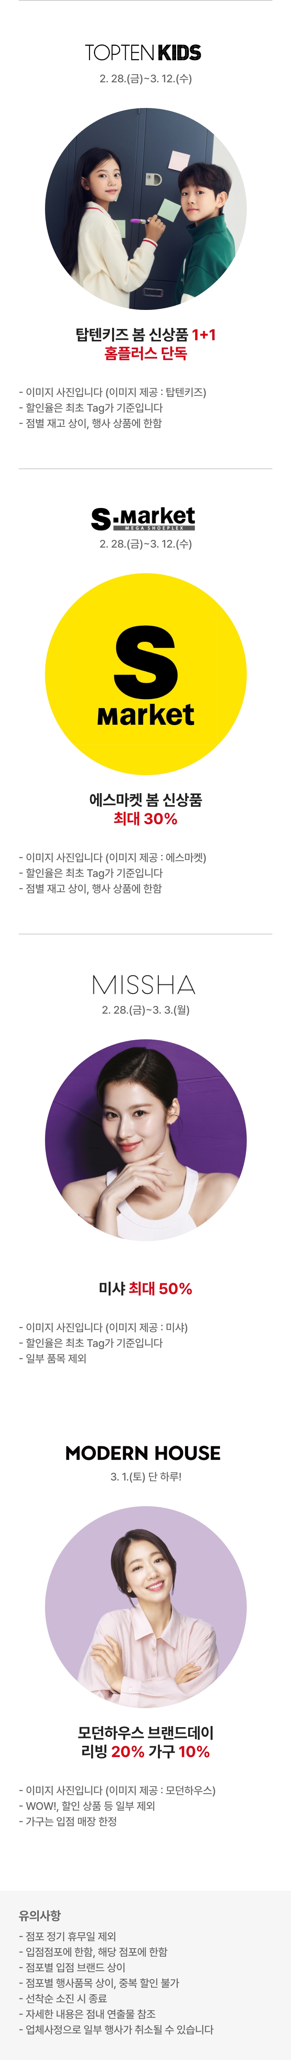Viewport: 291px width, 2060px height.
Task: Click the TOPTEN KIDS date 2. 28.(금)~3. 12.(수)
Action: 145,78
